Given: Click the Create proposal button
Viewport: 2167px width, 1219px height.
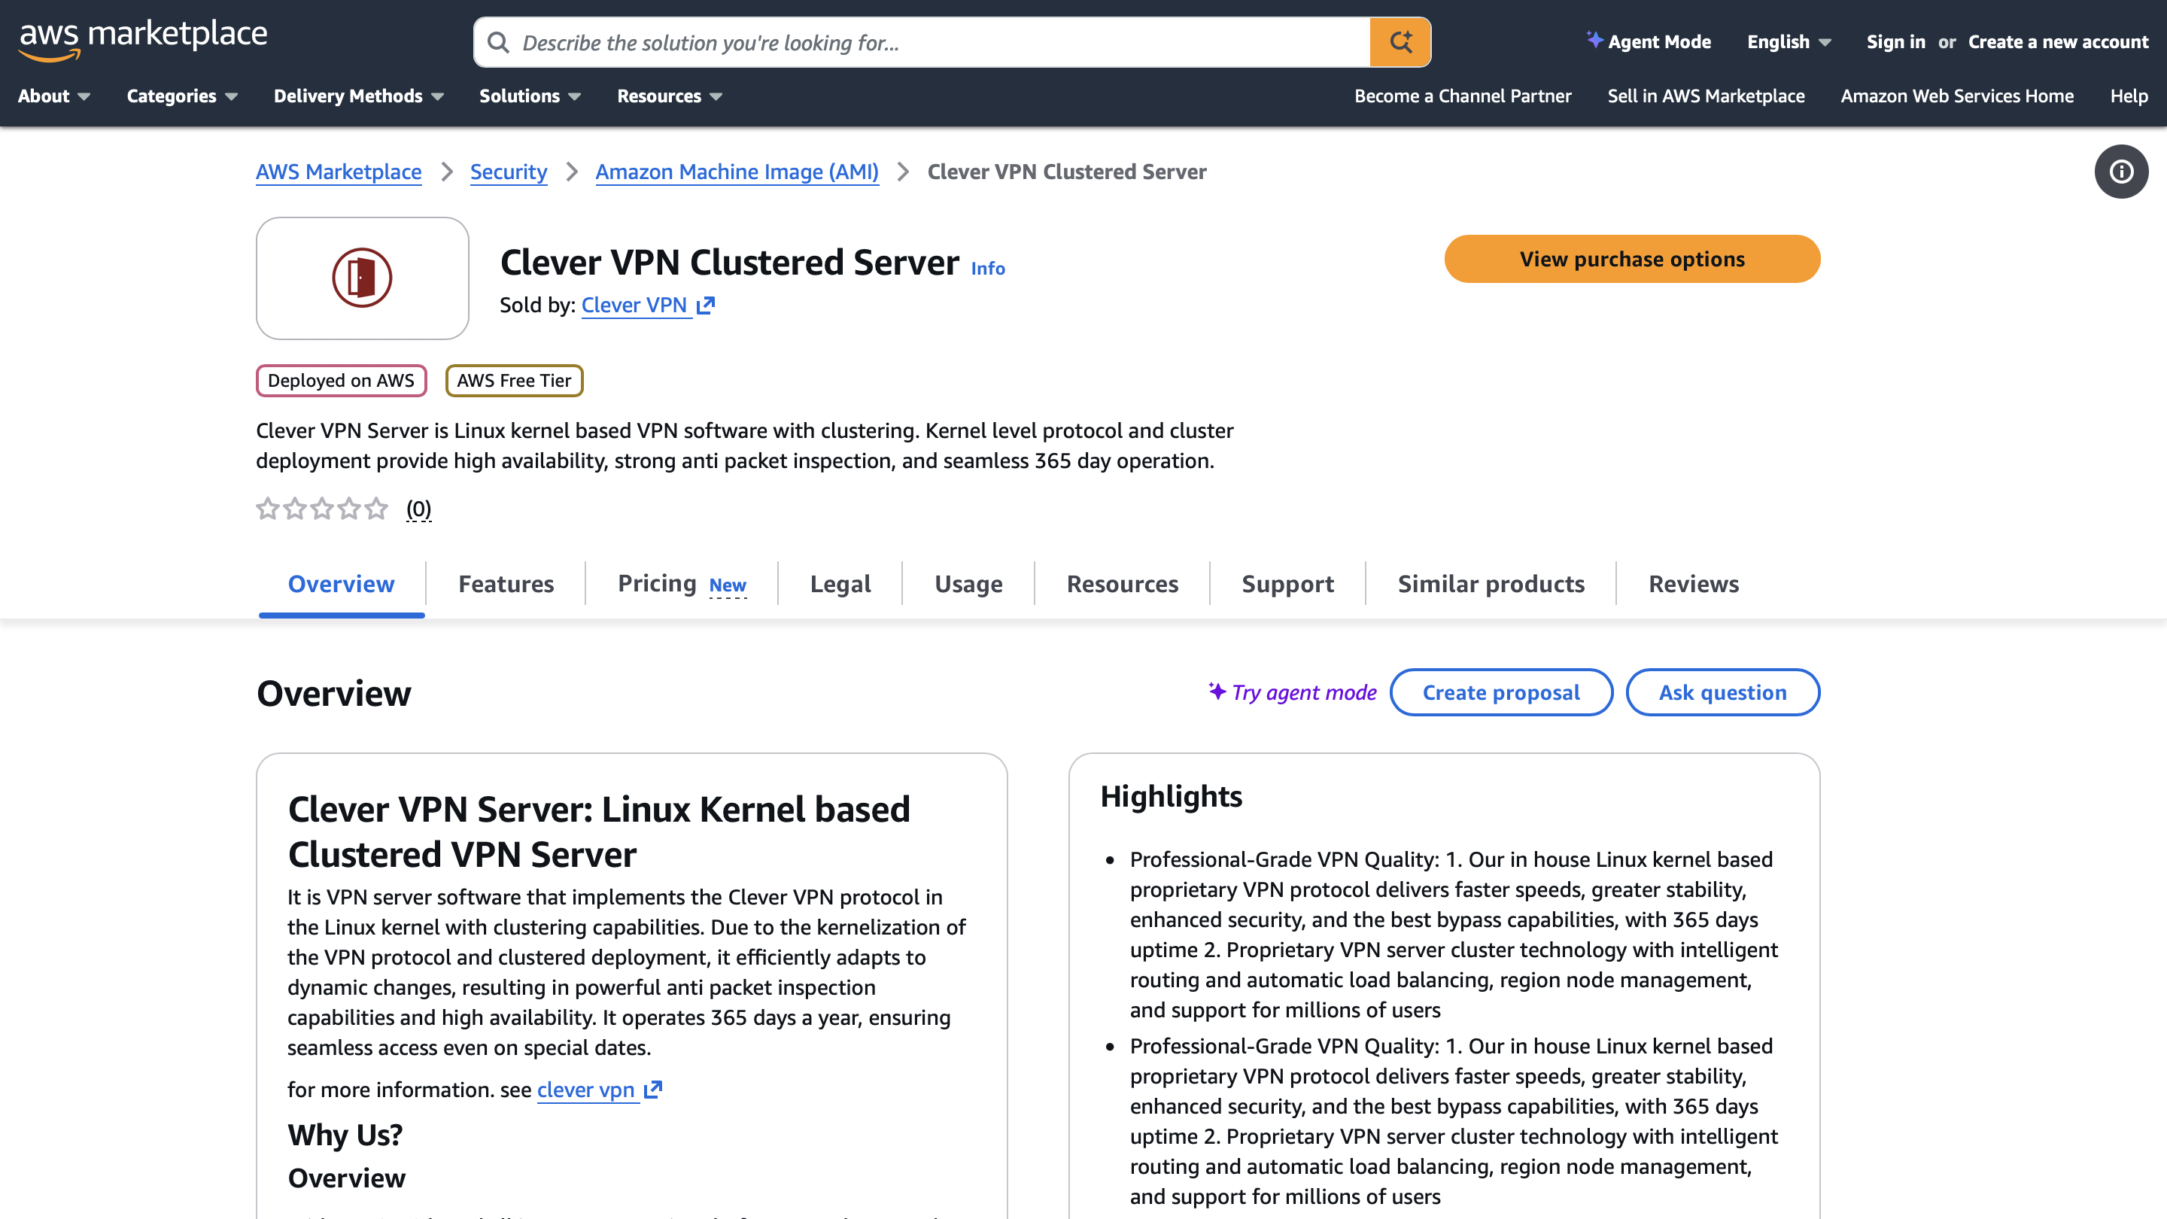Looking at the screenshot, I should pyautogui.click(x=1501, y=692).
